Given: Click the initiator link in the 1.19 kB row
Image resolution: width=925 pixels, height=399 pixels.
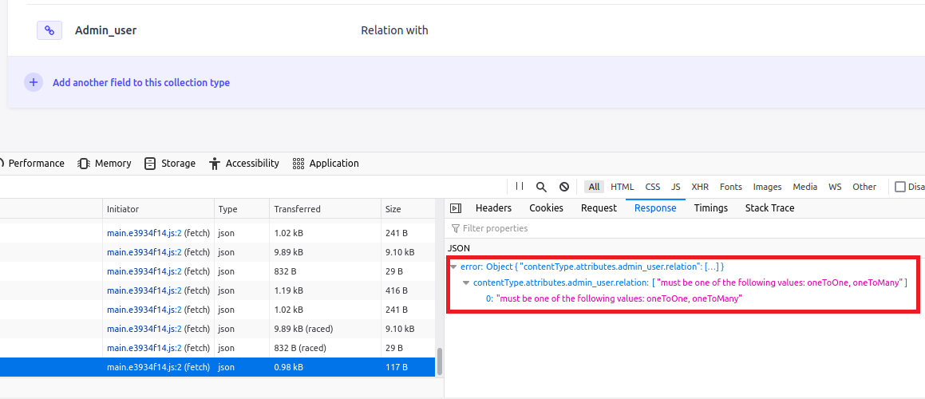Looking at the screenshot, I should pos(144,290).
